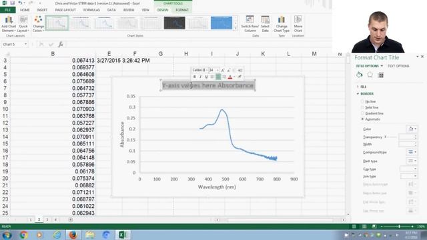Viewport: 427px width, 240px height.
Task: Italicize title text using mini toolbar
Action: click(x=200, y=77)
